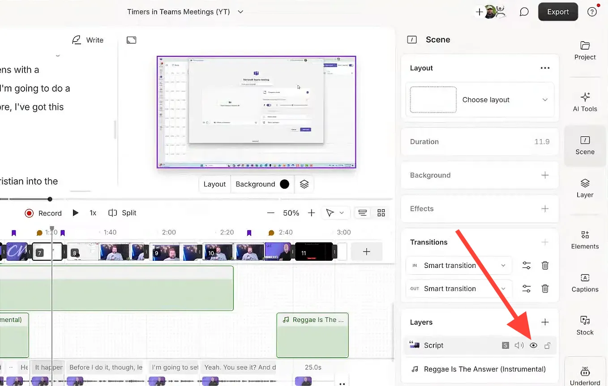
Task: Hide the Script layer with the eye toggle
Action: [533, 345]
